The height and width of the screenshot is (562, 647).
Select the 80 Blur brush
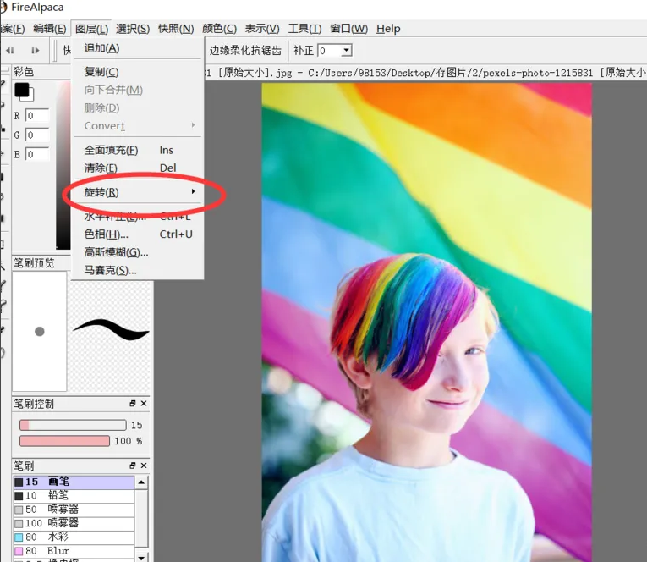coord(74,551)
